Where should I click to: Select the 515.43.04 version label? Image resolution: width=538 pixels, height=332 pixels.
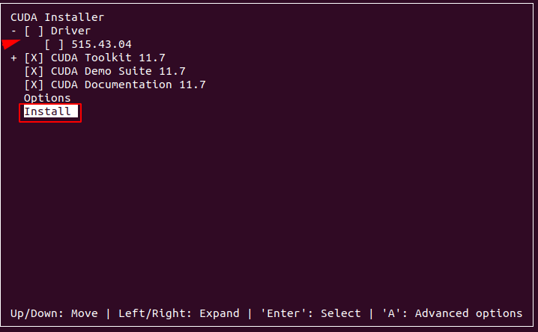point(101,44)
